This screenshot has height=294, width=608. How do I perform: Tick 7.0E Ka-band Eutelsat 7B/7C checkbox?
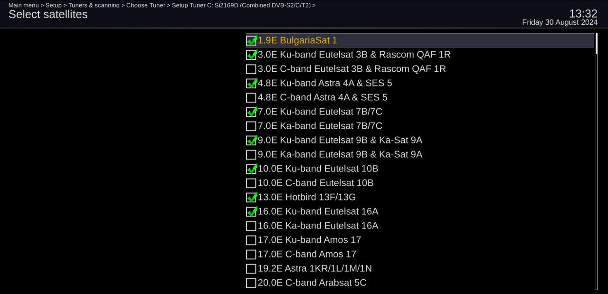click(x=251, y=126)
